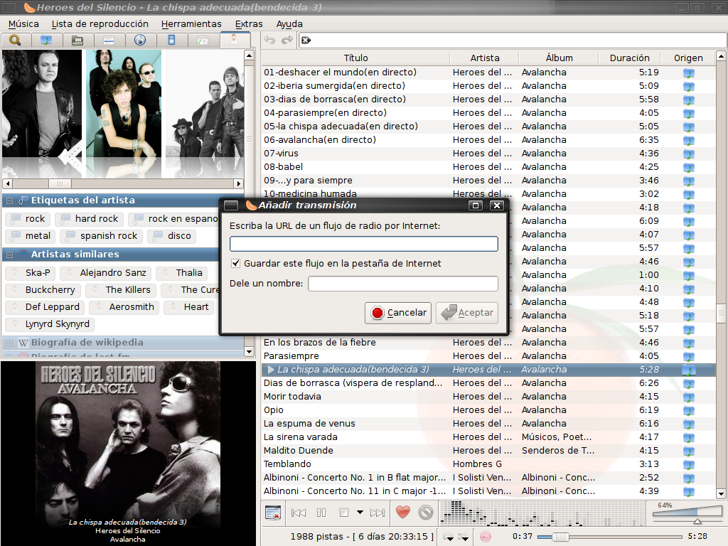Click the origin icon in the Temblando row
The image size is (728, 546).
[x=688, y=464]
